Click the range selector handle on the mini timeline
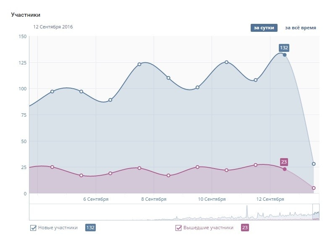The image size is (325, 238). coord(316,212)
